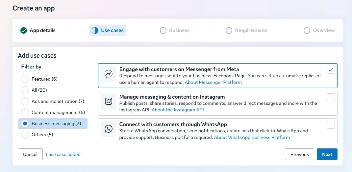Screen dimensions: 352x172
Task: Click 'Connect with customers through WhatsApp' title
Action: click(173, 124)
